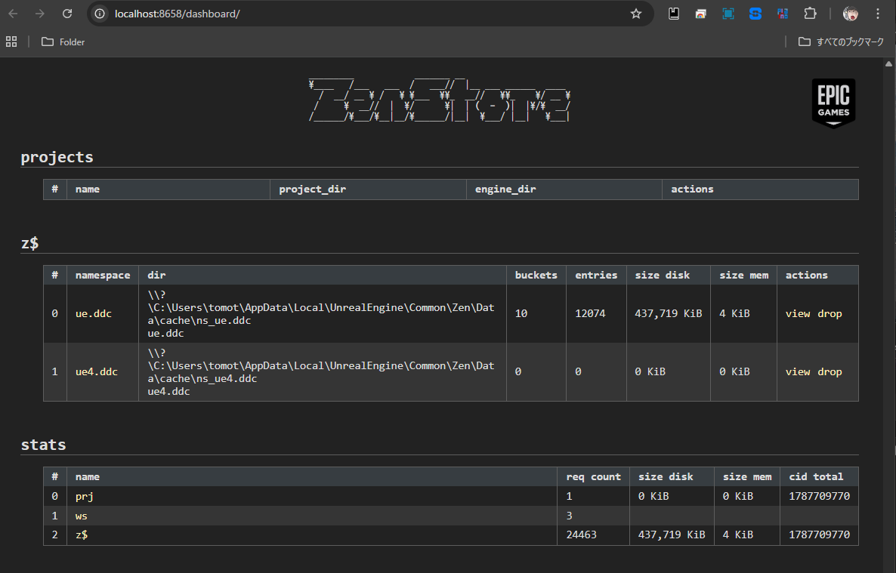
Task: Click the blue S extension icon
Action: point(755,14)
